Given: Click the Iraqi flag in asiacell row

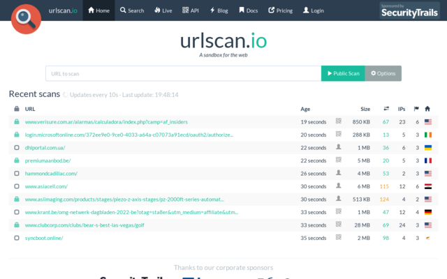Looking at the screenshot, I should tap(428, 186).
